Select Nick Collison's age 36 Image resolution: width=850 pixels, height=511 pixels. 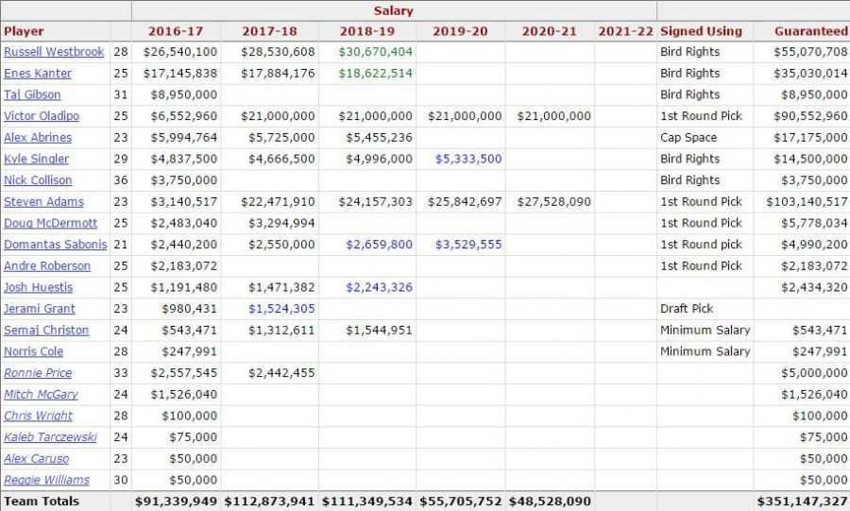121,180
